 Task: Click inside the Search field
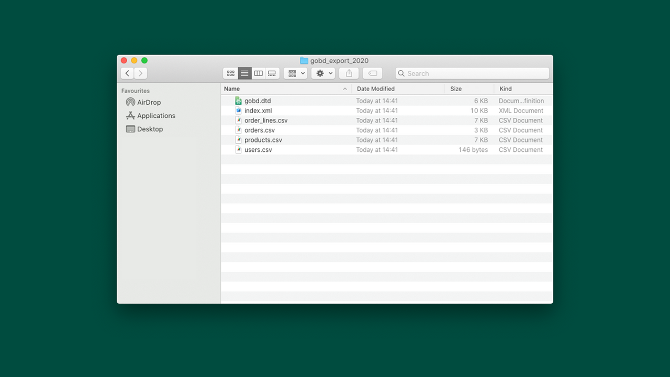[x=471, y=73]
